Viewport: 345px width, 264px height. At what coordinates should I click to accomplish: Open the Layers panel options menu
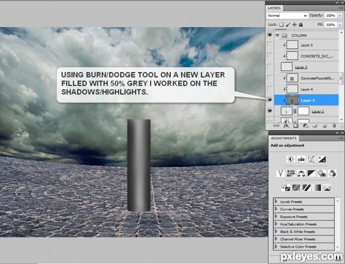point(340,8)
